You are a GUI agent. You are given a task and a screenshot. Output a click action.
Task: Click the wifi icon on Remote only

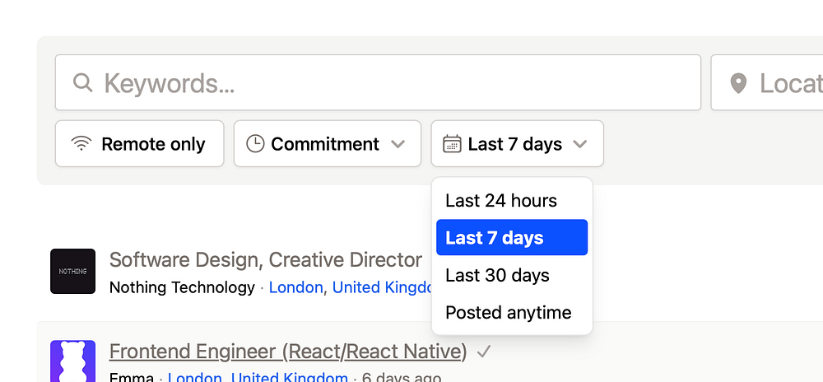pos(81,144)
